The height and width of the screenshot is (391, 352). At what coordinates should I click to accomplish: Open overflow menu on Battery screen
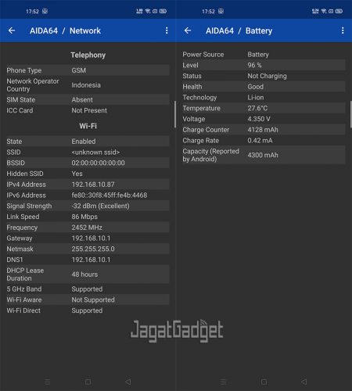point(343,30)
